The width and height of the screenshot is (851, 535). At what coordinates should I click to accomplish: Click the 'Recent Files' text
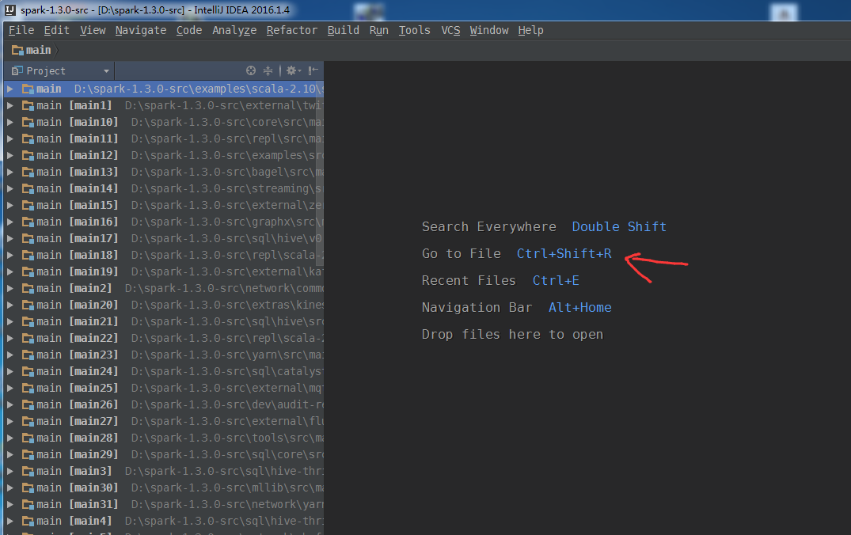pos(469,280)
